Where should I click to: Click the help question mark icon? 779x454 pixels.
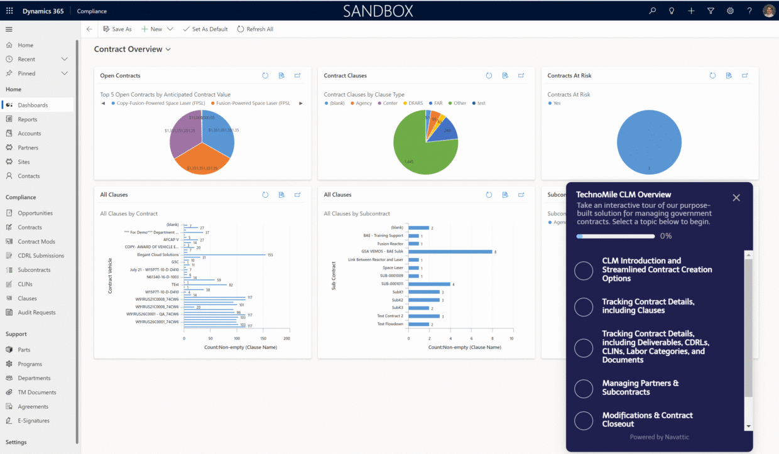point(749,11)
